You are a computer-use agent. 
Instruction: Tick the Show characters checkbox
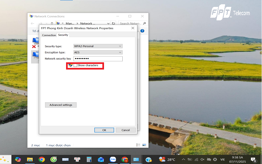pos(75,65)
